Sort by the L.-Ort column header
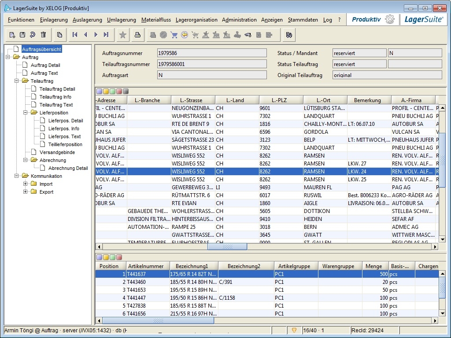This screenshot has width=451, height=338. pyautogui.click(x=325, y=100)
